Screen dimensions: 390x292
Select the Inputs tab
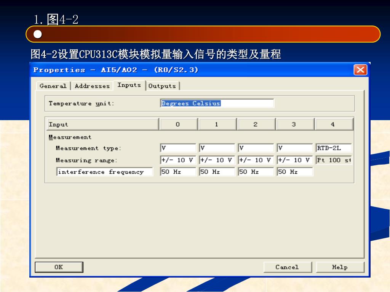pyautogui.click(x=129, y=85)
